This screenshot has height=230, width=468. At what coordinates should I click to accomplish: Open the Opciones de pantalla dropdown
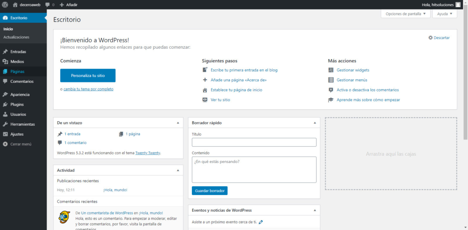coord(406,14)
